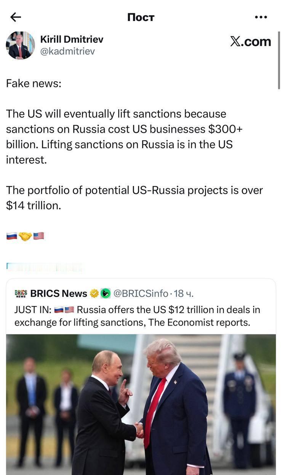The image size is (282, 475).
Task: Open Kirill Dmitriev's profile picture
Action: tap(20, 45)
